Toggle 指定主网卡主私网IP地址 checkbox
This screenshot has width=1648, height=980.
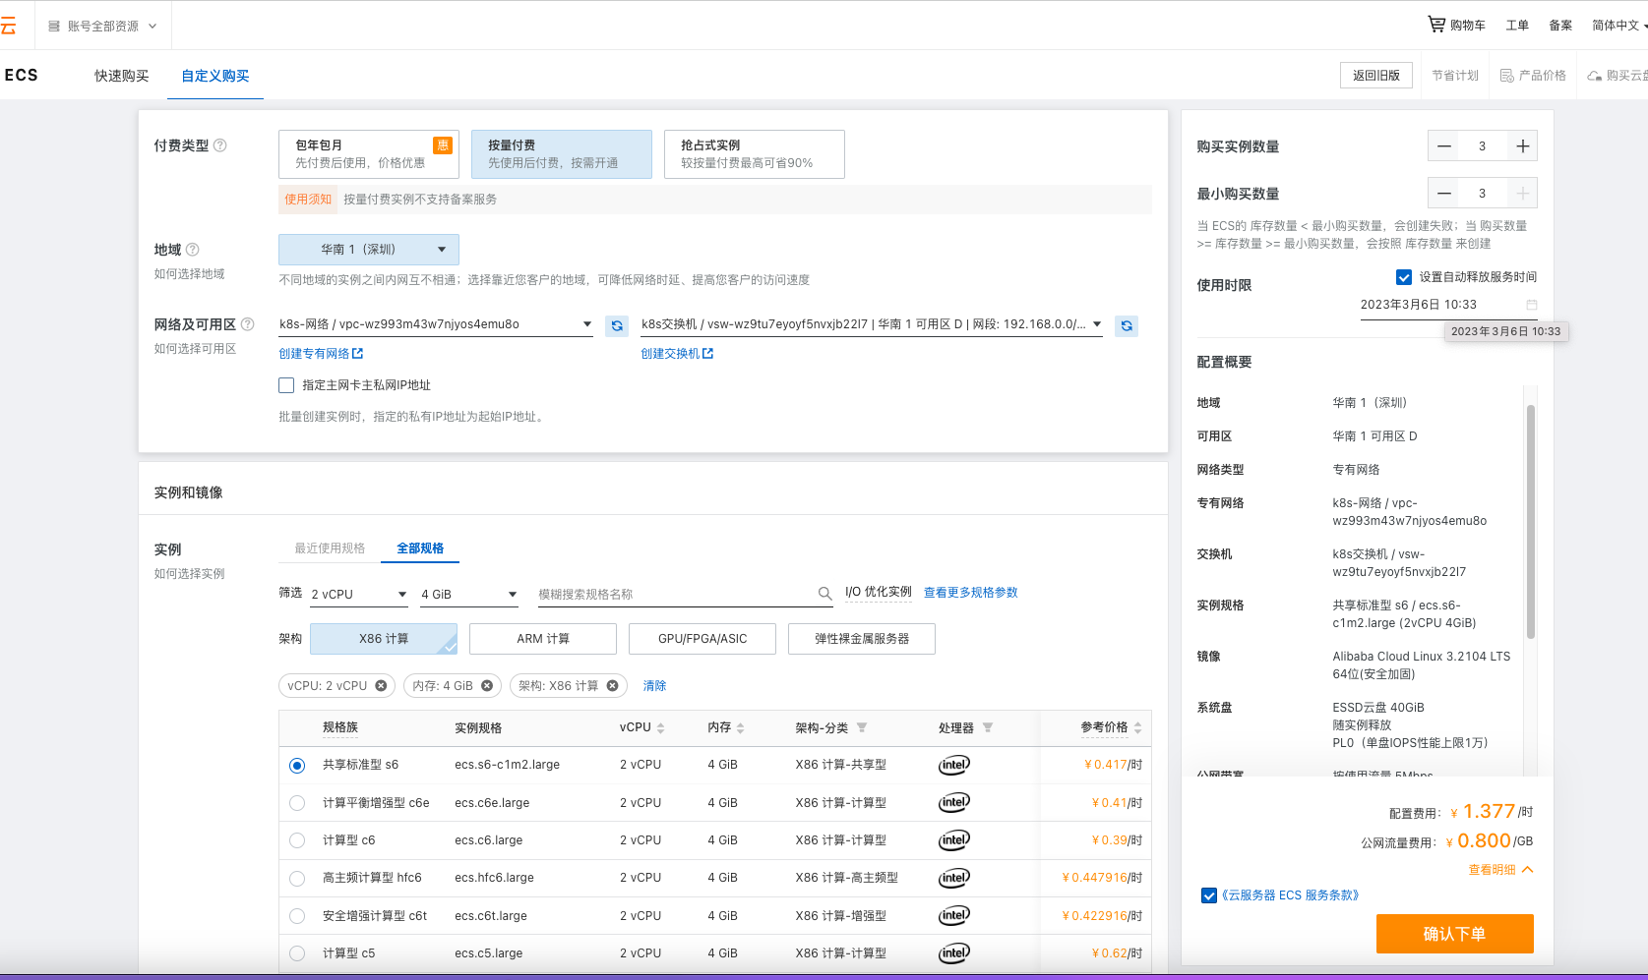(286, 385)
